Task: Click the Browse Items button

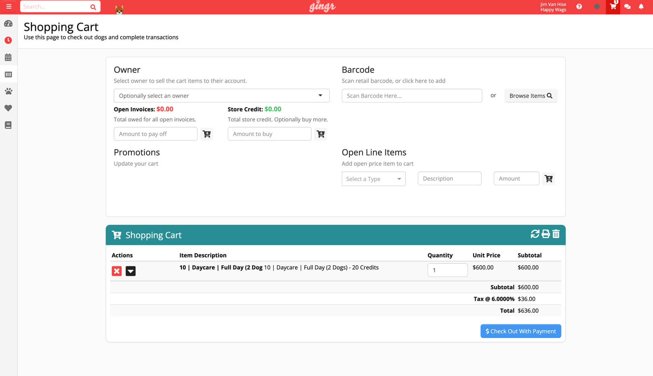Action: 530,96
